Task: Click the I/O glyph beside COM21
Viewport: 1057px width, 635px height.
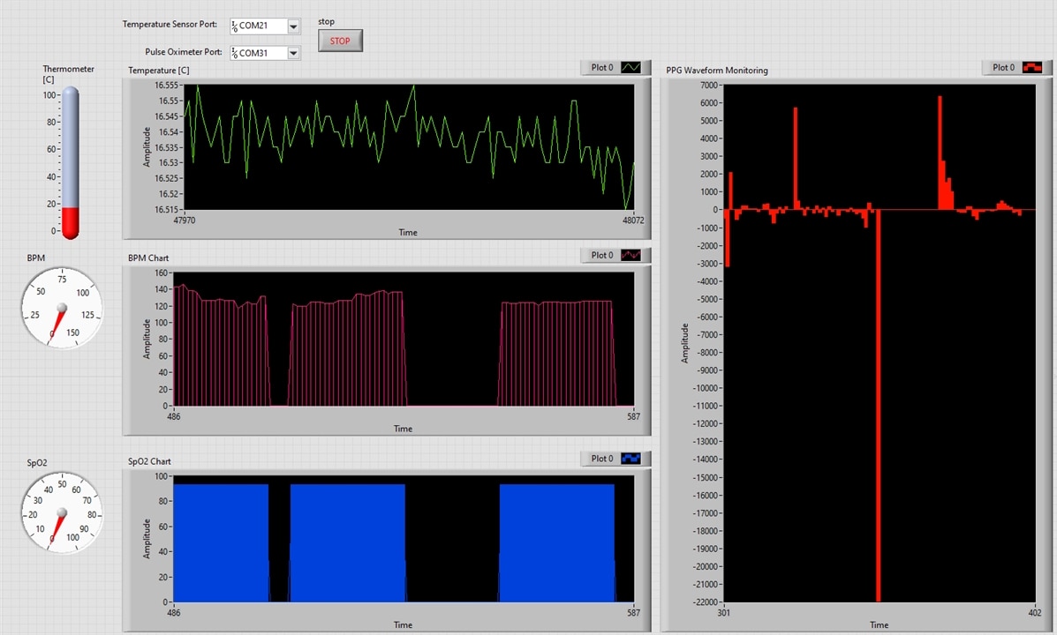Action: click(x=234, y=26)
